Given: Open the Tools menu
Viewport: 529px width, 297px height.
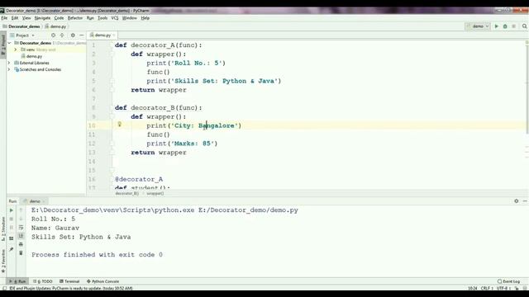Looking at the screenshot, I should click(102, 18).
